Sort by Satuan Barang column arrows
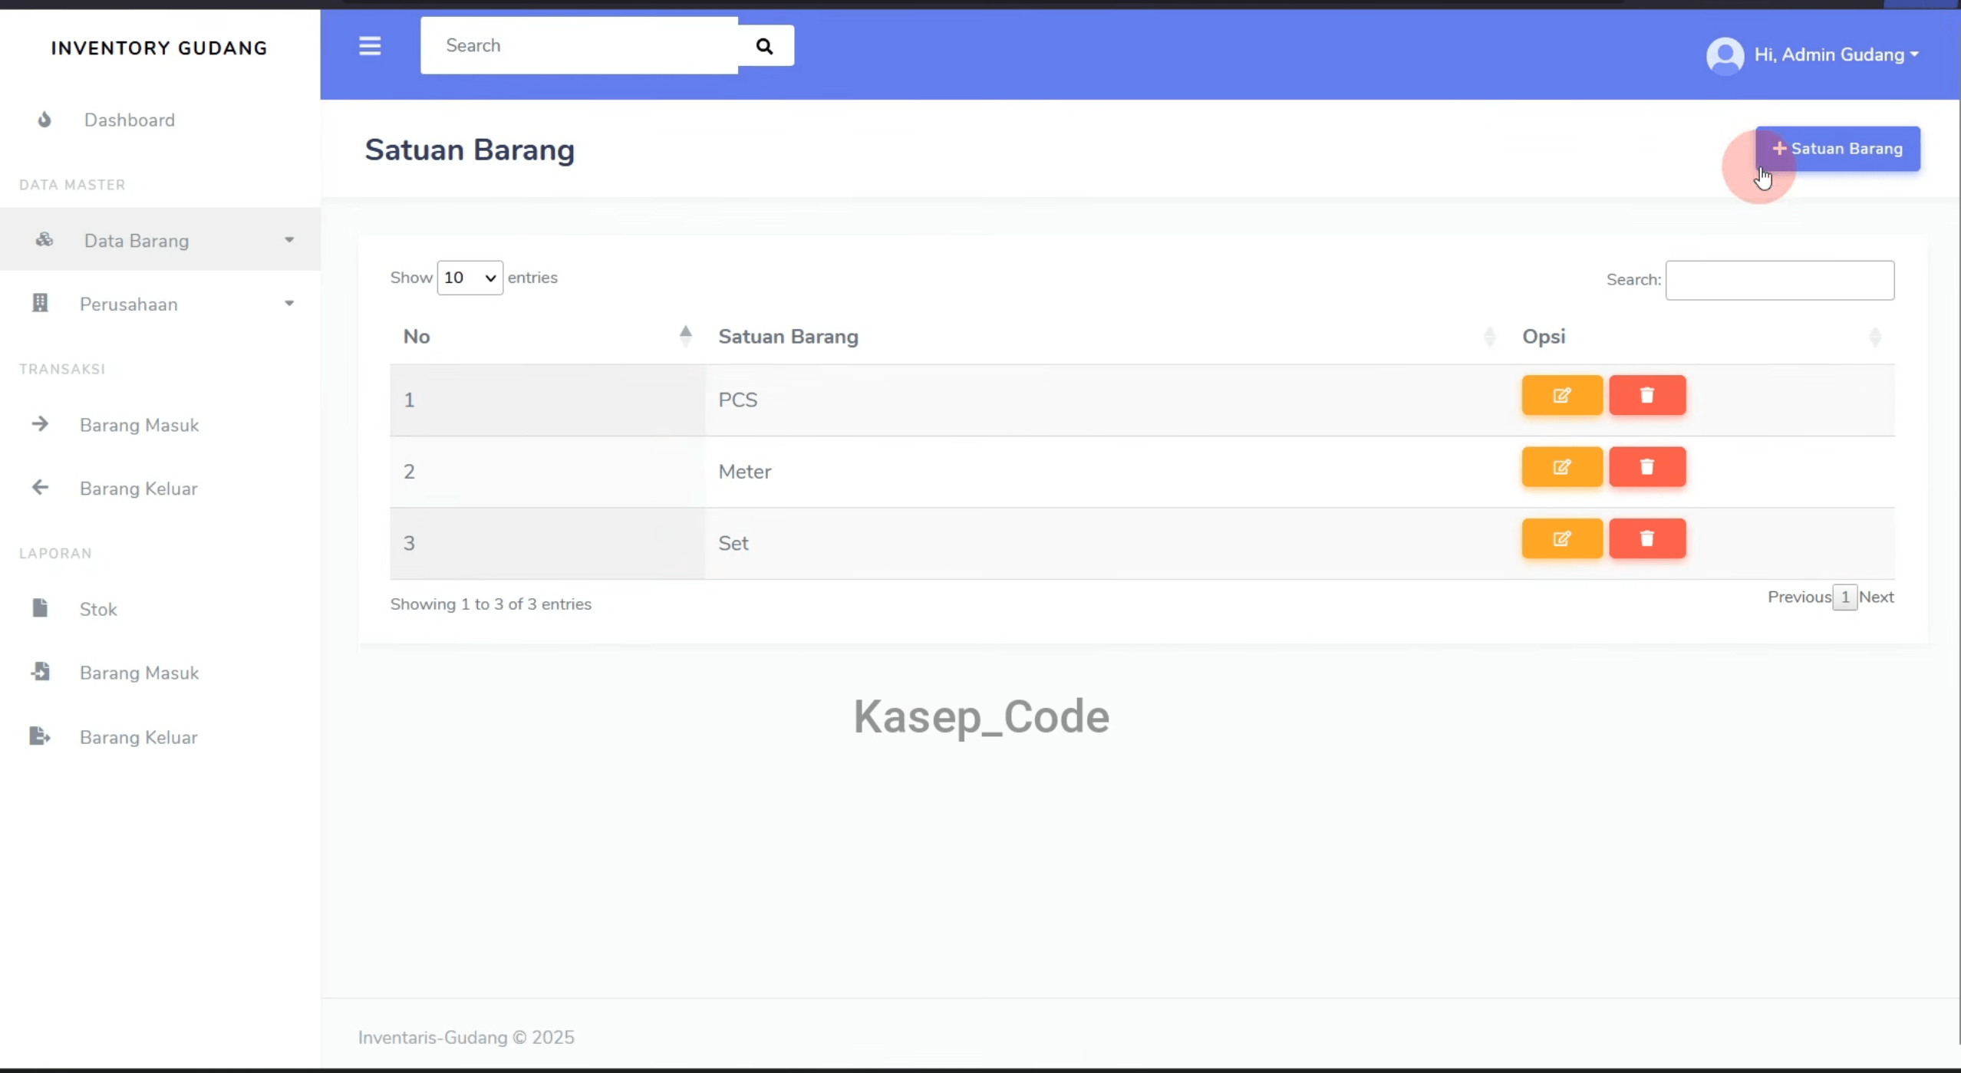 [x=1489, y=336]
